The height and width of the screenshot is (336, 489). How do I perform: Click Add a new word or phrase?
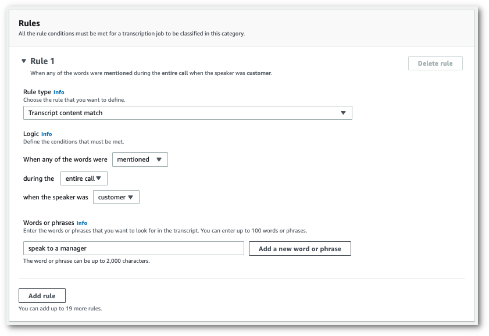coord(299,248)
